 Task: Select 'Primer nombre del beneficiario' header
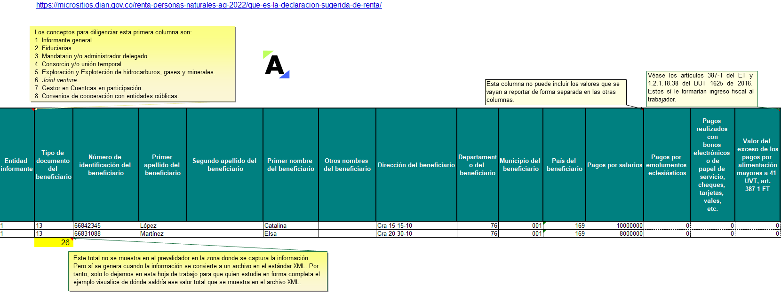pos(291,165)
